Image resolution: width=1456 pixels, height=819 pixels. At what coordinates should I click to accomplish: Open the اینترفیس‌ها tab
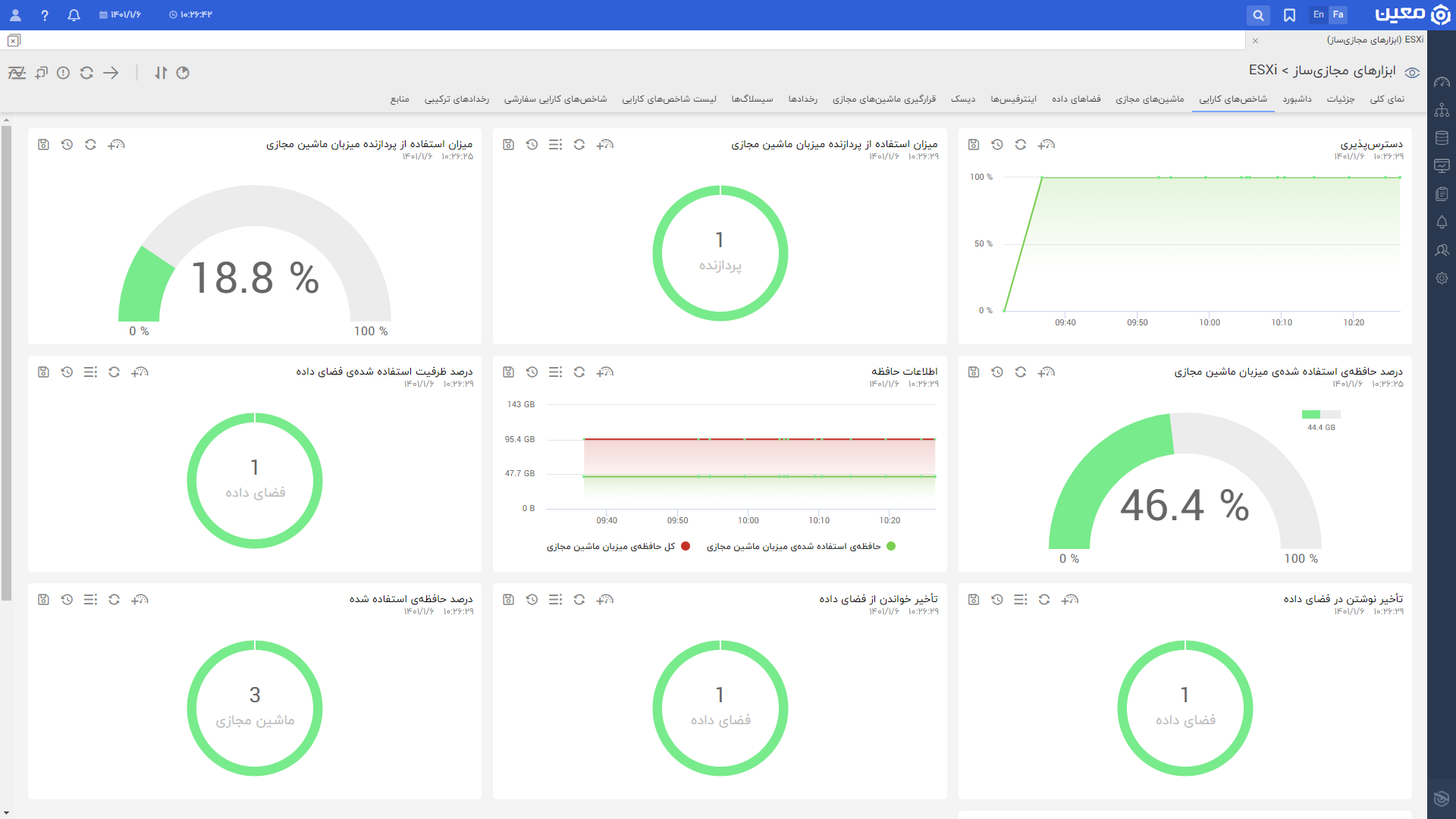[x=1013, y=99]
